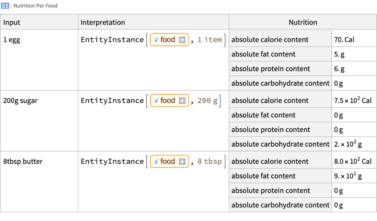Select the "1 item" quantity text

[x=209, y=40]
